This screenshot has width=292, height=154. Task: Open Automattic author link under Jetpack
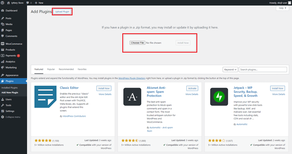point(242,124)
